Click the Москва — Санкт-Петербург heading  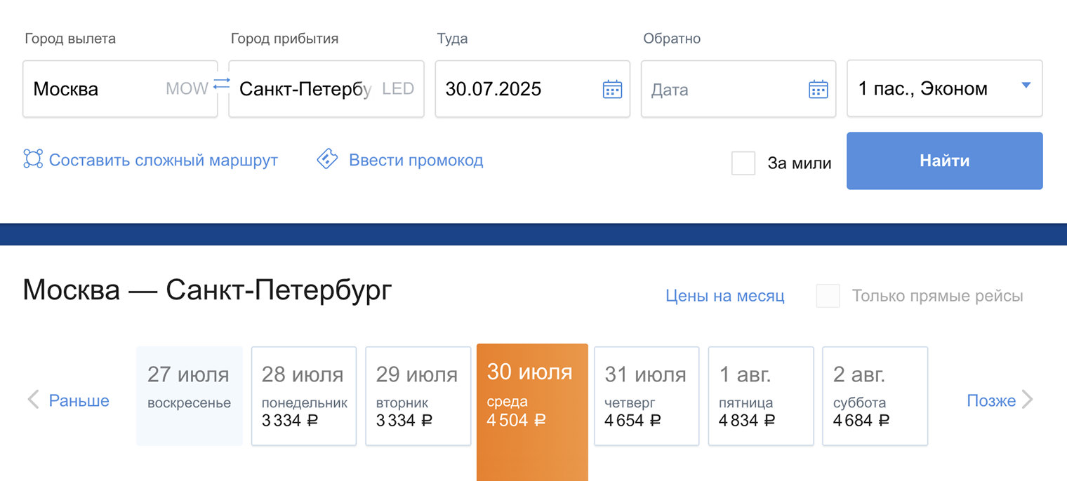point(207,290)
